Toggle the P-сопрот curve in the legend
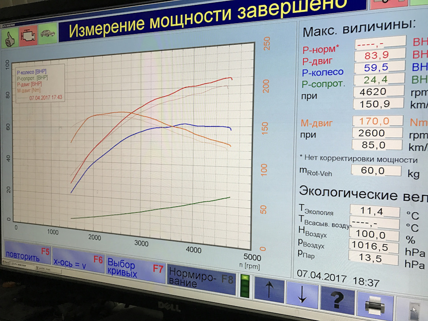The height and width of the screenshot is (321, 428). (x=32, y=78)
